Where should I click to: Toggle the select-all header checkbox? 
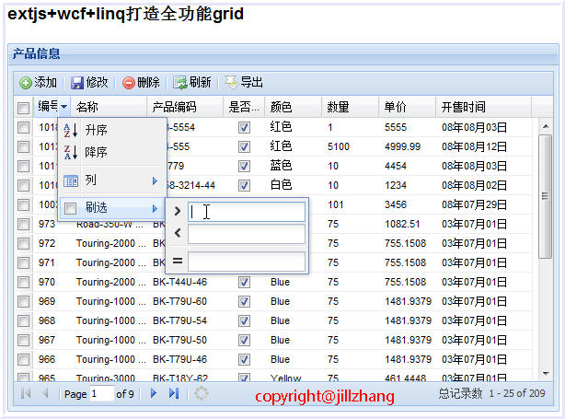click(23, 108)
